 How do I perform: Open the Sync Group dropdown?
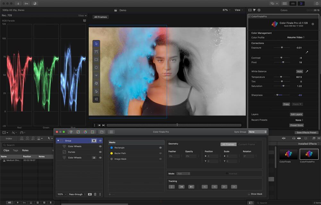257,132
